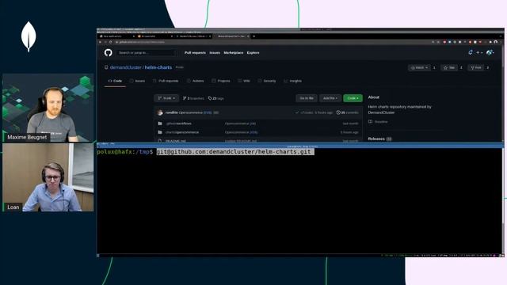Open the commit author avatar

(160, 112)
